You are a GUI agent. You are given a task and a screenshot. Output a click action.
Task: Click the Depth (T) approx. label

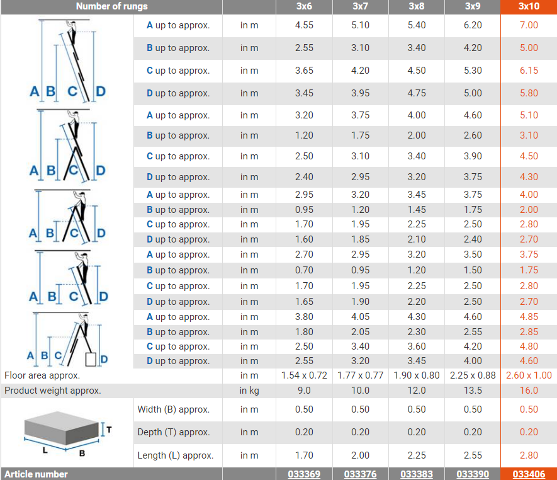click(173, 432)
